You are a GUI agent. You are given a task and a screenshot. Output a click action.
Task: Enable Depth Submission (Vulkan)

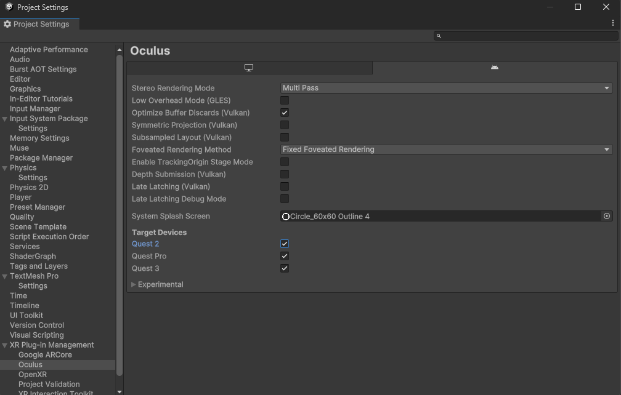point(285,174)
